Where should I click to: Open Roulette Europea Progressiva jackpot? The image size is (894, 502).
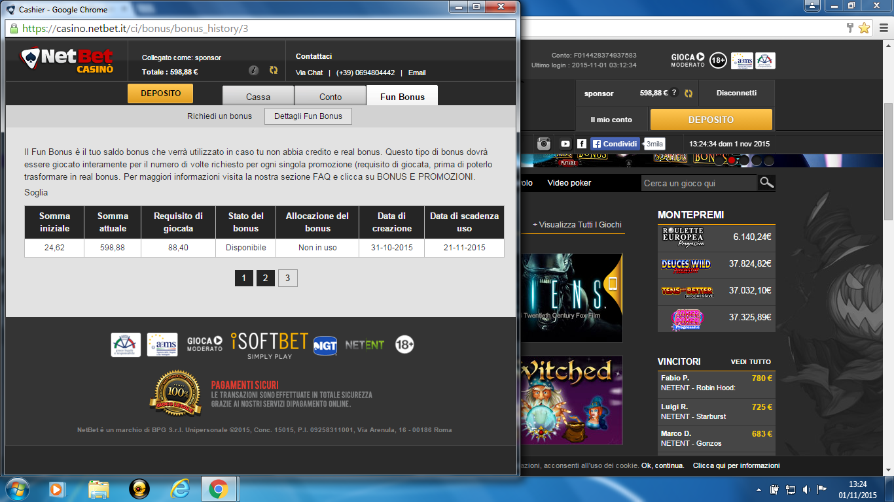[x=716, y=237]
